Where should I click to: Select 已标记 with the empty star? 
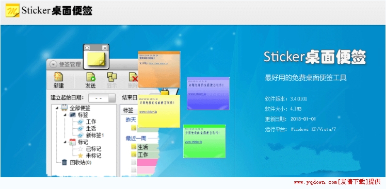tap(93, 149)
